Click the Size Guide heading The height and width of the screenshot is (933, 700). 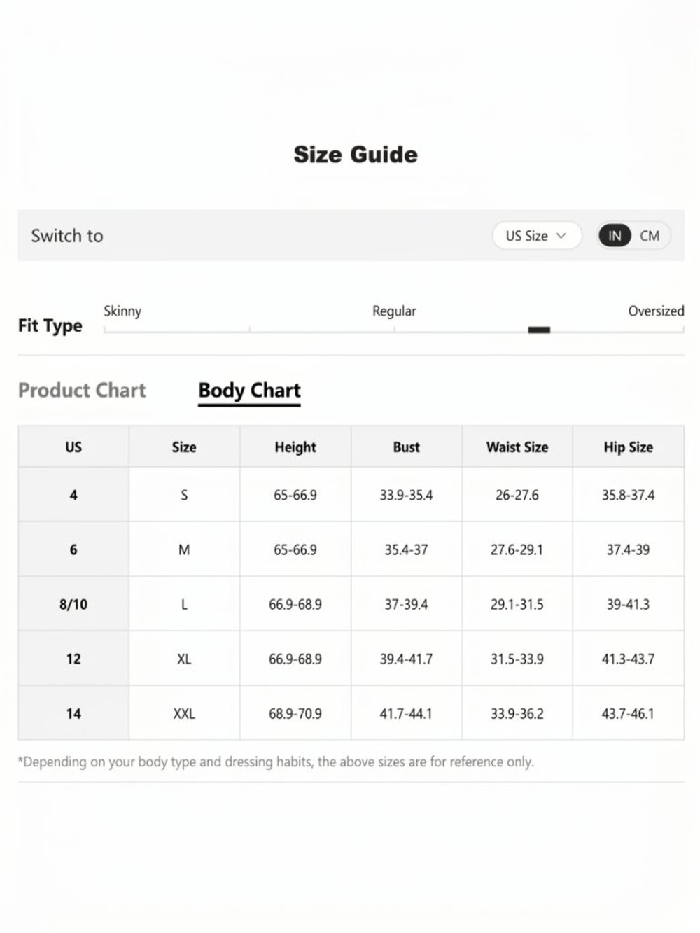[356, 155]
